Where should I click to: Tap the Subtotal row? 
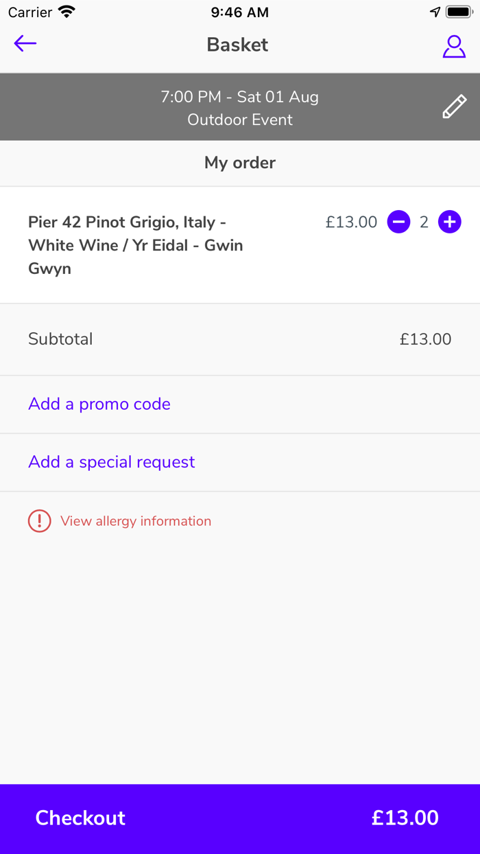(x=239, y=339)
